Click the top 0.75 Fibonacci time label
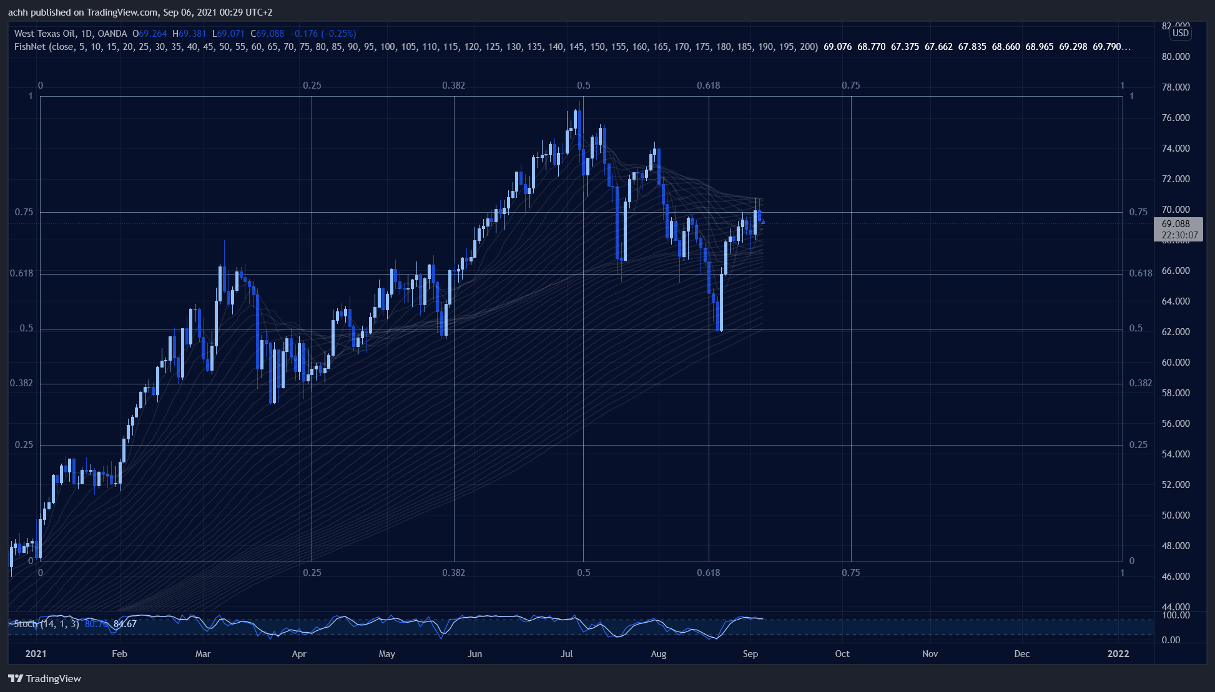 click(x=851, y=85)
